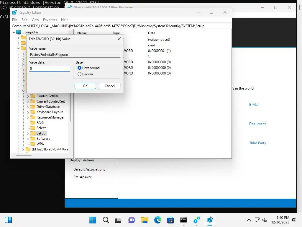Open the File menu in Registry Editor
The image size is (302, 227).
(15, 20)
